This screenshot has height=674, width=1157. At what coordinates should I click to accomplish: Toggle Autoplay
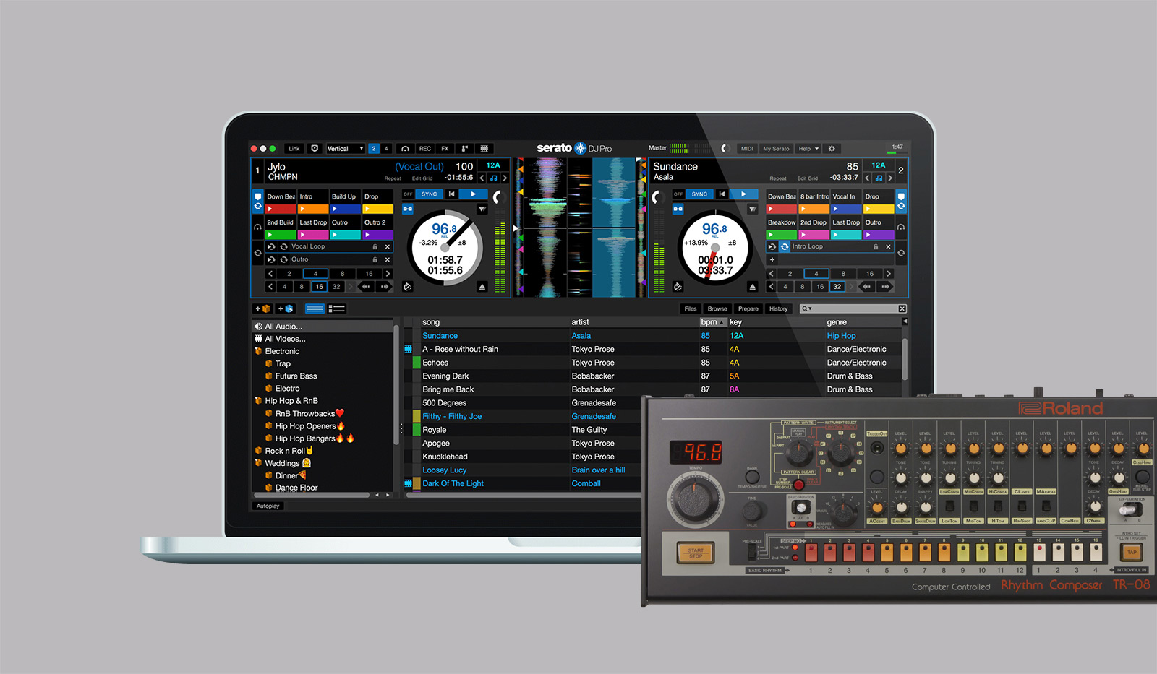268,506
